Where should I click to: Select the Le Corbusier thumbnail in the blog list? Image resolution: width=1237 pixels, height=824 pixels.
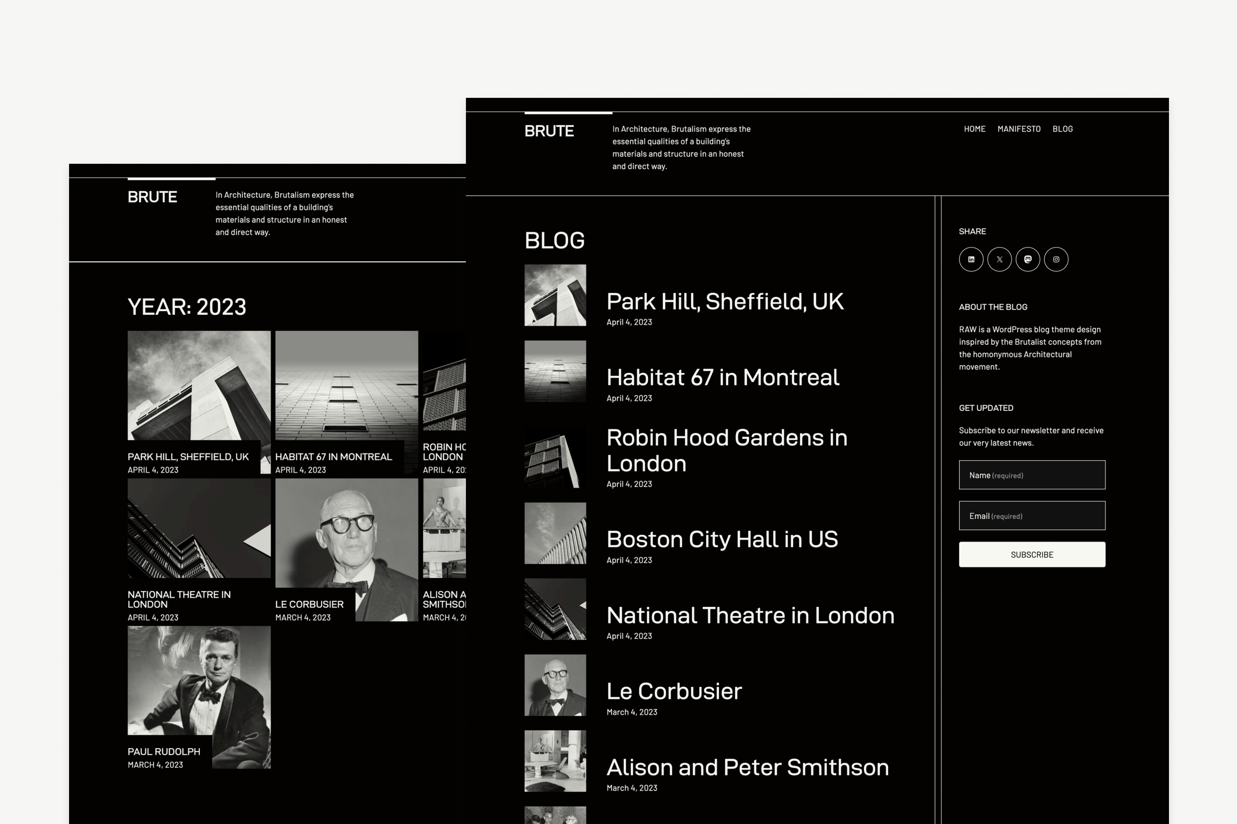555,685
